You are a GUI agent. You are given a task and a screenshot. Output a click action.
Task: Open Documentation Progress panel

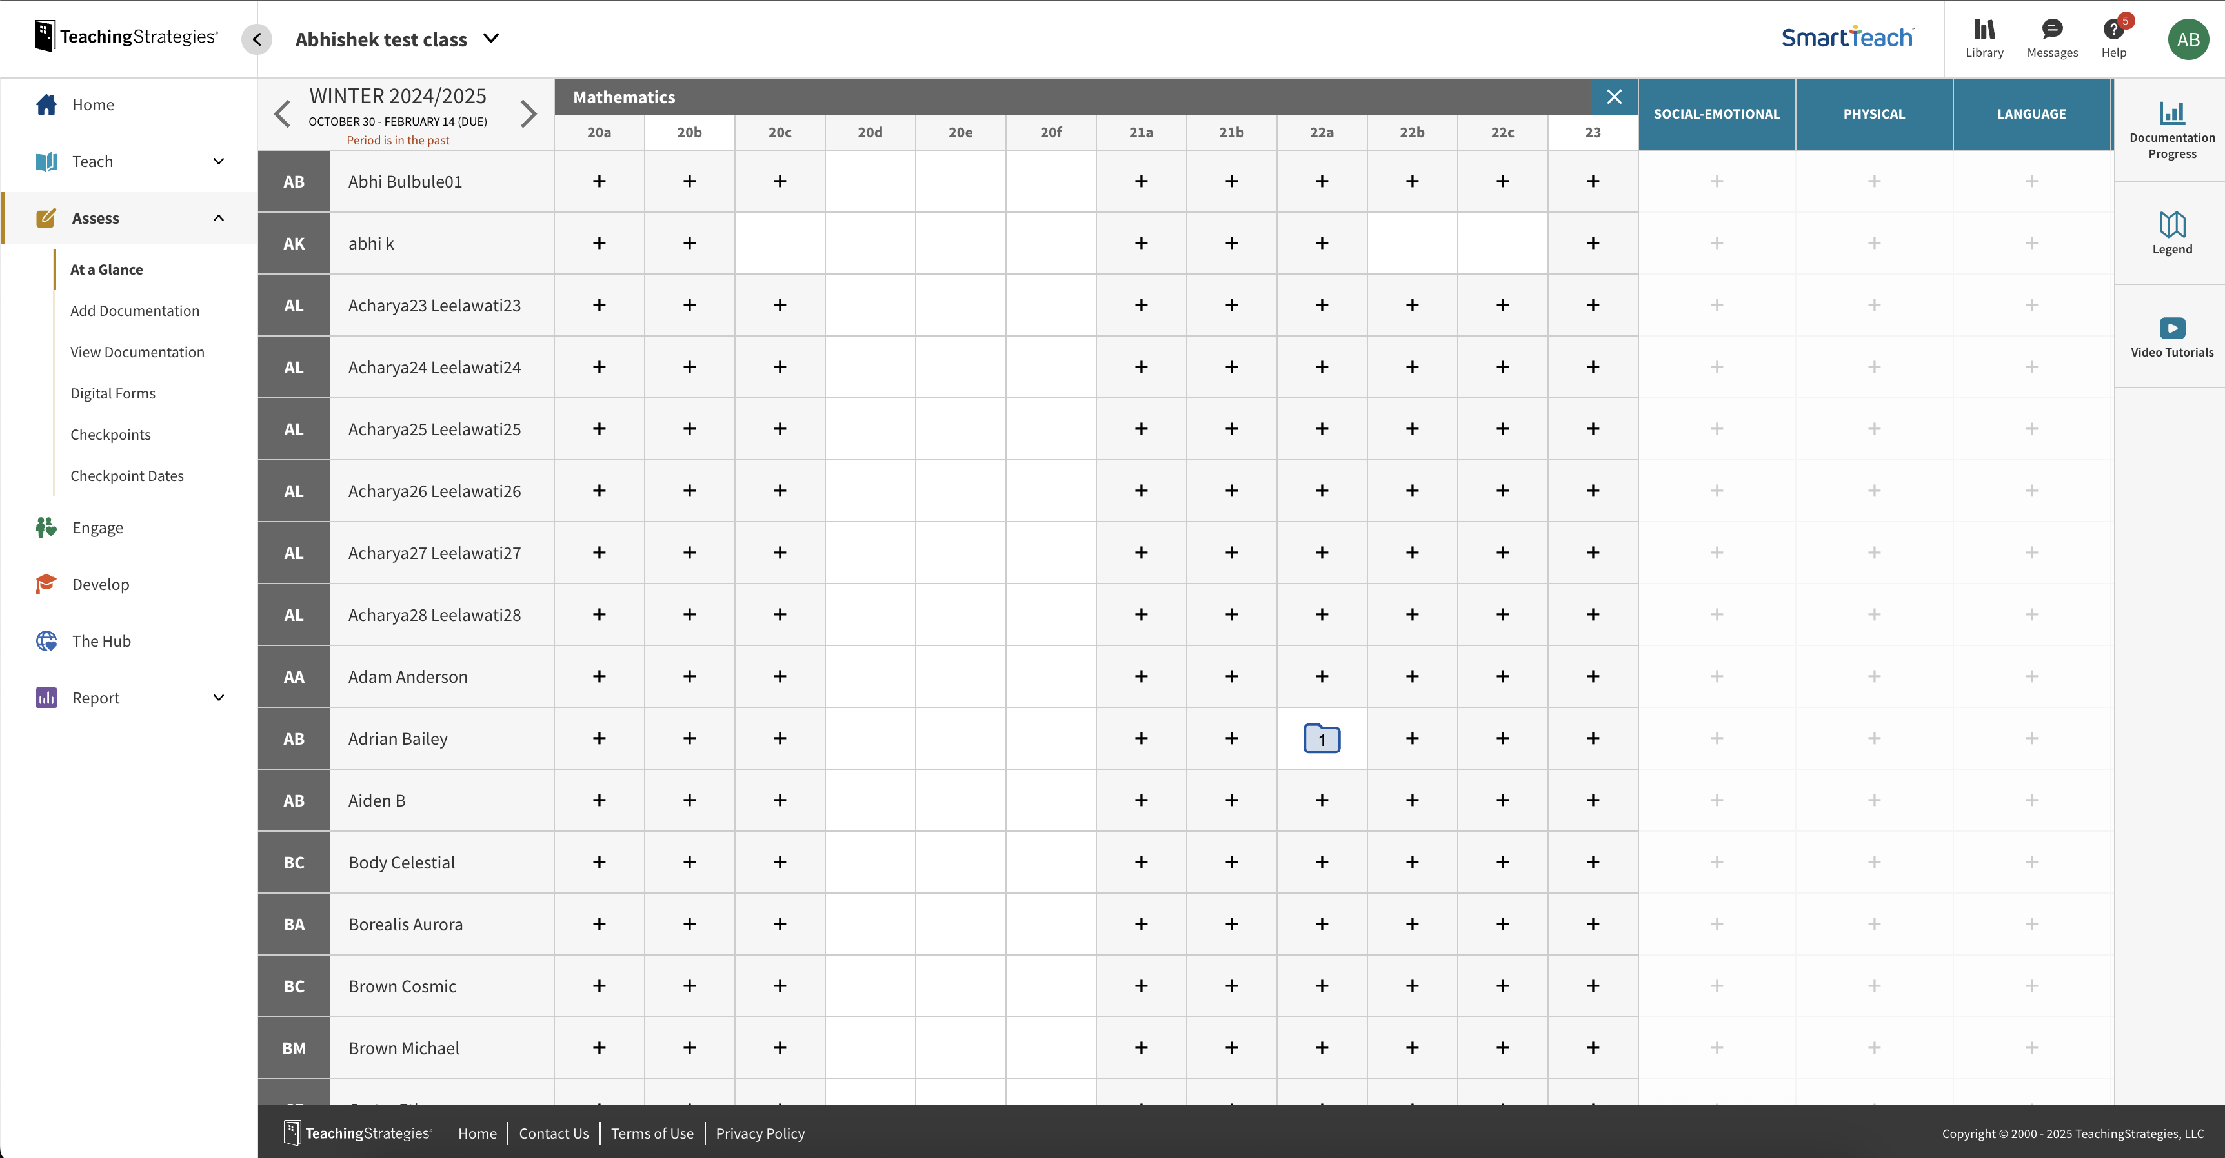coord(2171,130)
